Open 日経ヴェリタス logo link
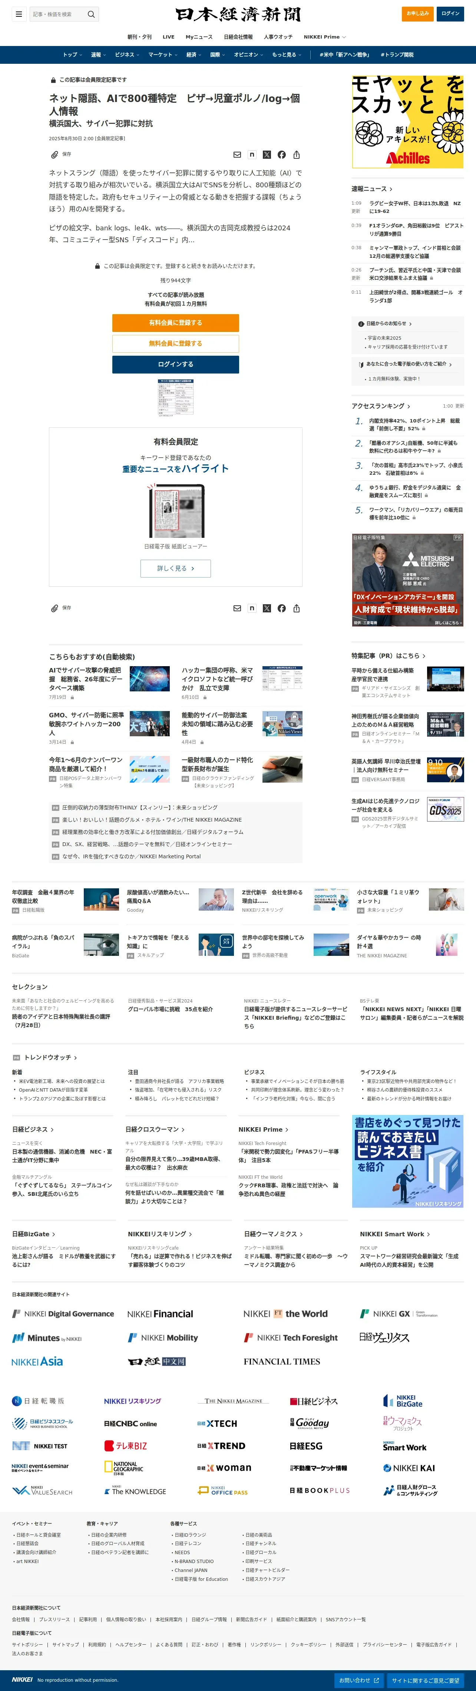 click(384, 1337)
